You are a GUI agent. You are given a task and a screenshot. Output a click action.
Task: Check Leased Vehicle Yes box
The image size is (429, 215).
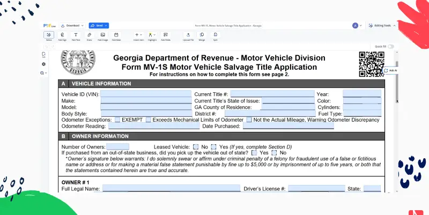point(213,147)
